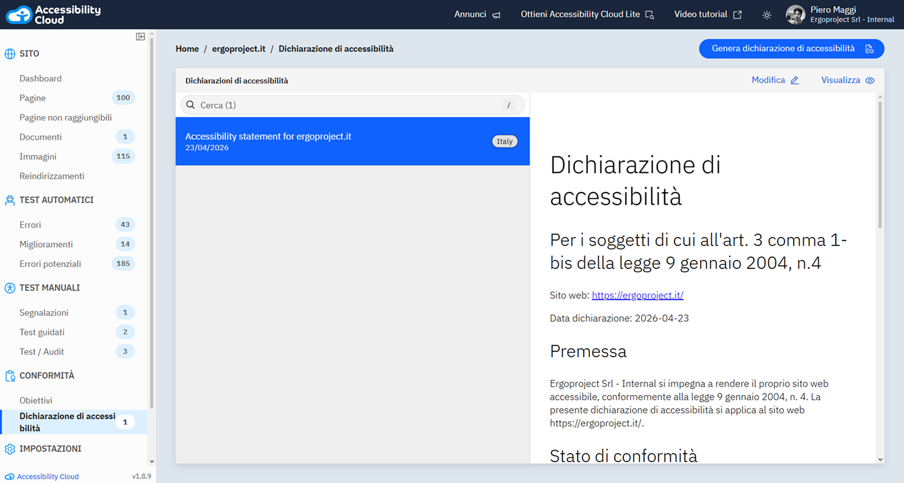Click the Modifica pencil icon
Image resolution: width=904 pixels, height=483 pixels.
795,80
